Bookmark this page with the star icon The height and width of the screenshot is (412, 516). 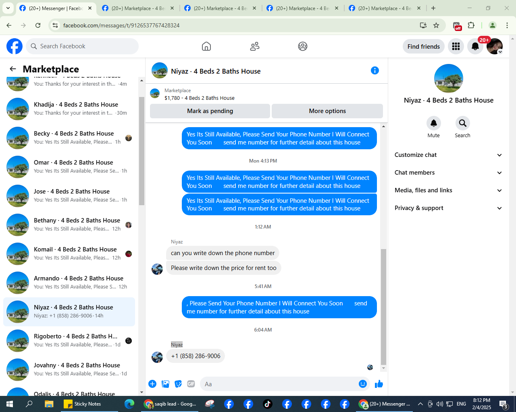436,25
